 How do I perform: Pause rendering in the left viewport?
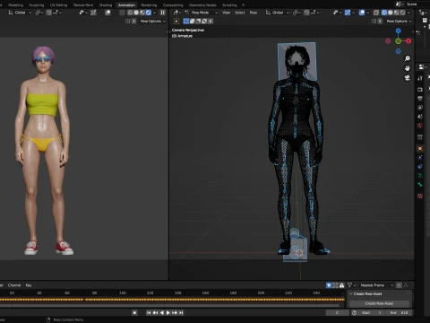(x=162, y=13)
